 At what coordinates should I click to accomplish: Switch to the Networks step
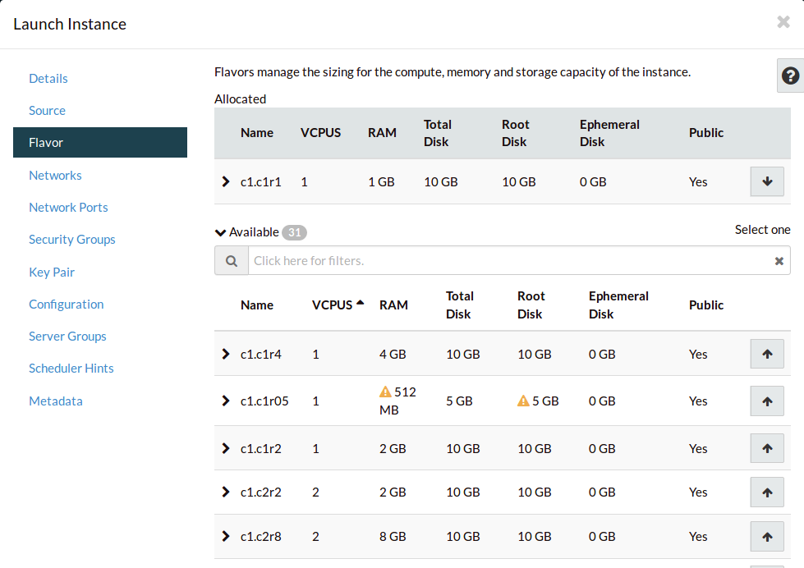[55, 175]
